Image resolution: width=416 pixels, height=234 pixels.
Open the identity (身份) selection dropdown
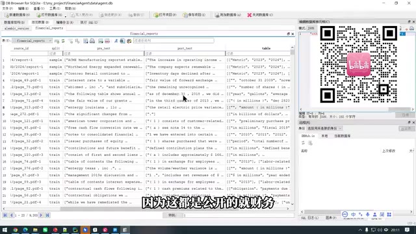point(324,129)
